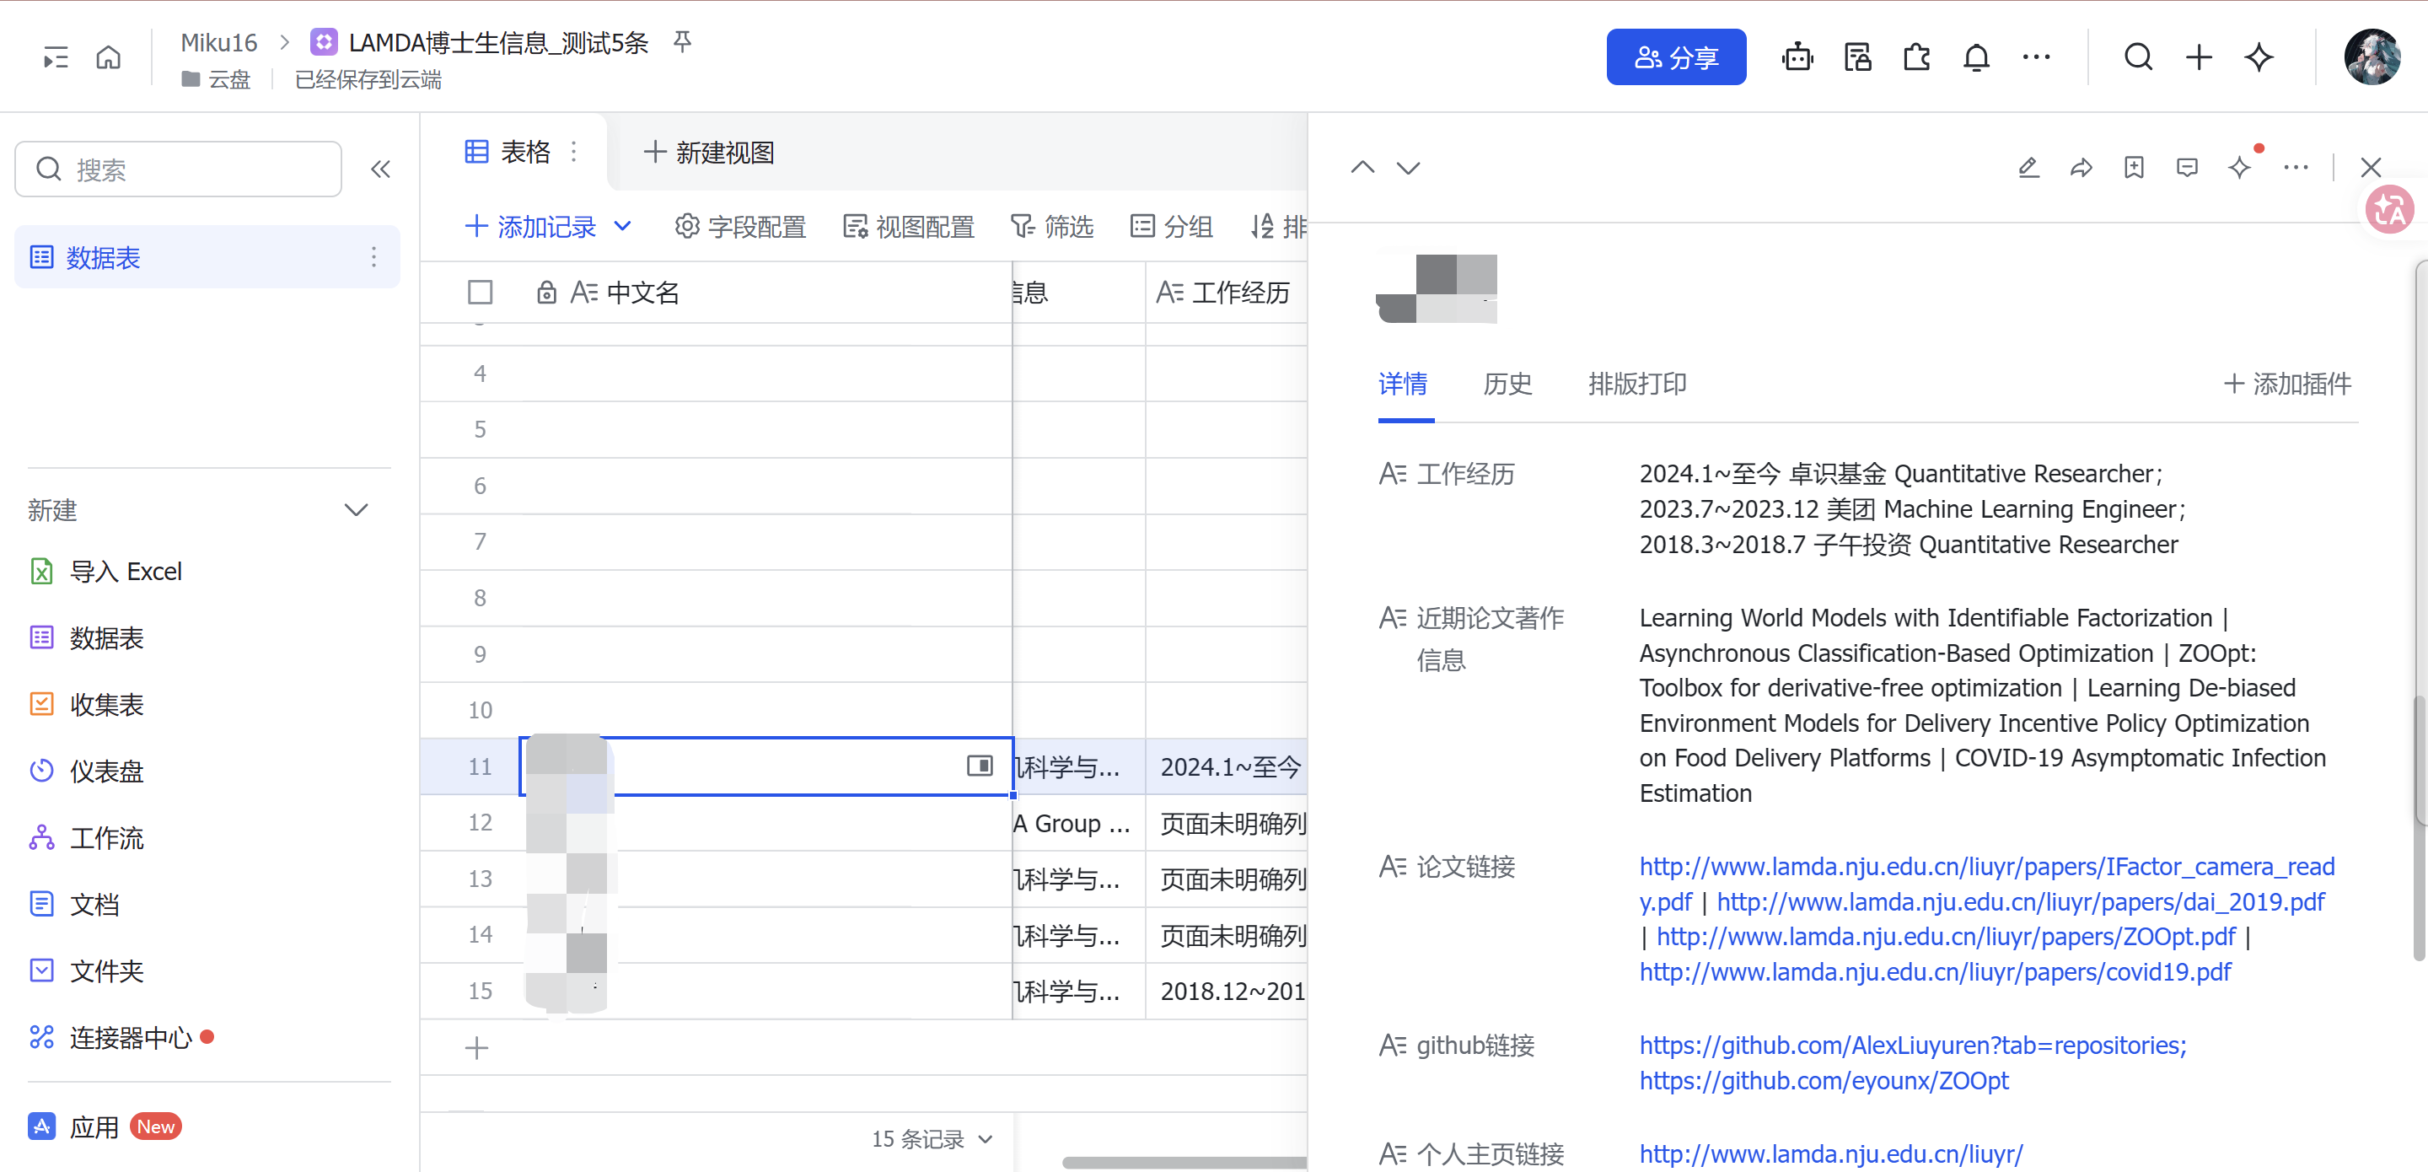
Task: Go to previous record with up chevron
Action: 1362,168
